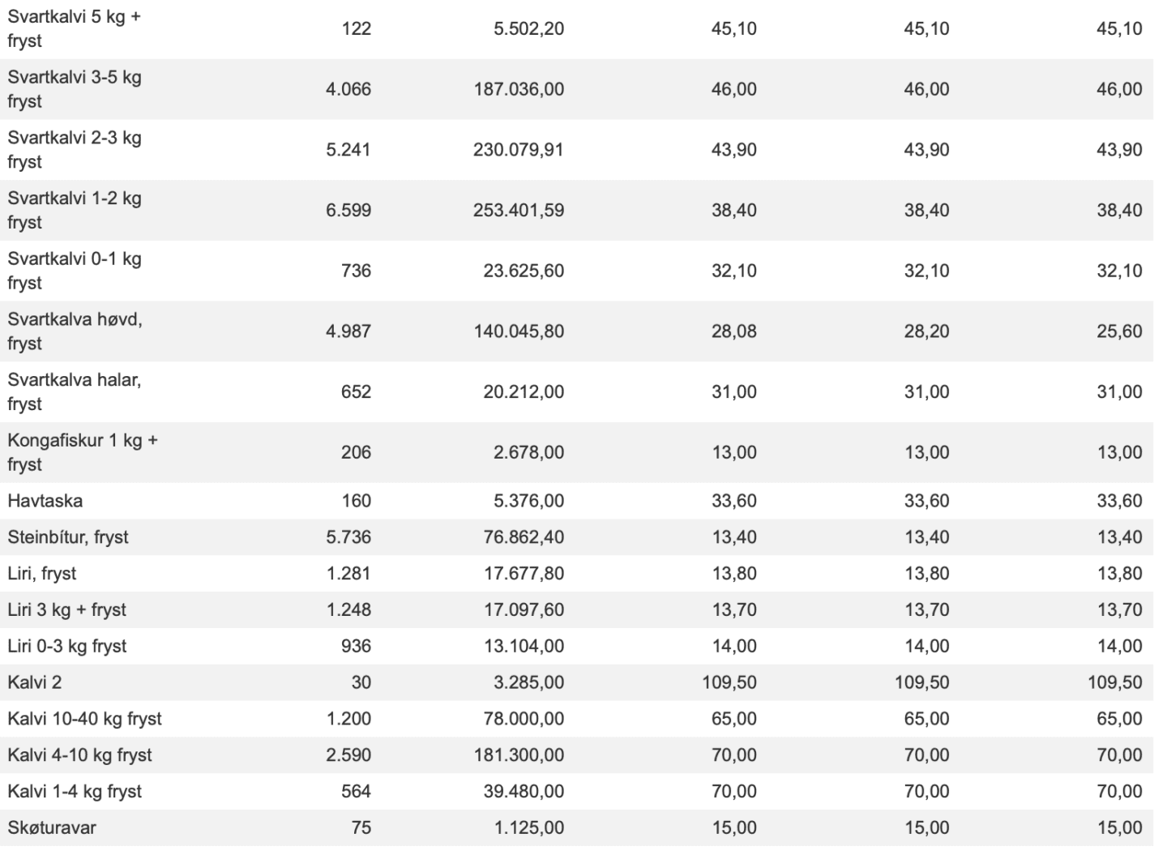Click price 28,08 in Svartkalva høvd row

tap(733, 331)
